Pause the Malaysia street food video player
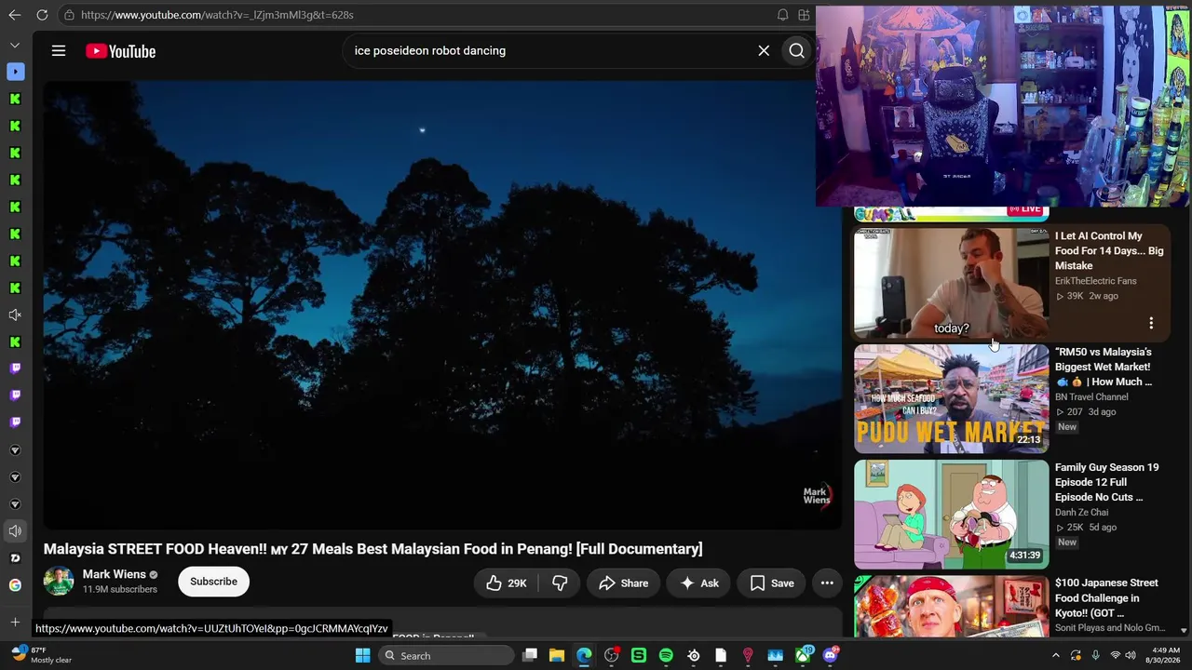1192x670 pixels. click(442, 305)
